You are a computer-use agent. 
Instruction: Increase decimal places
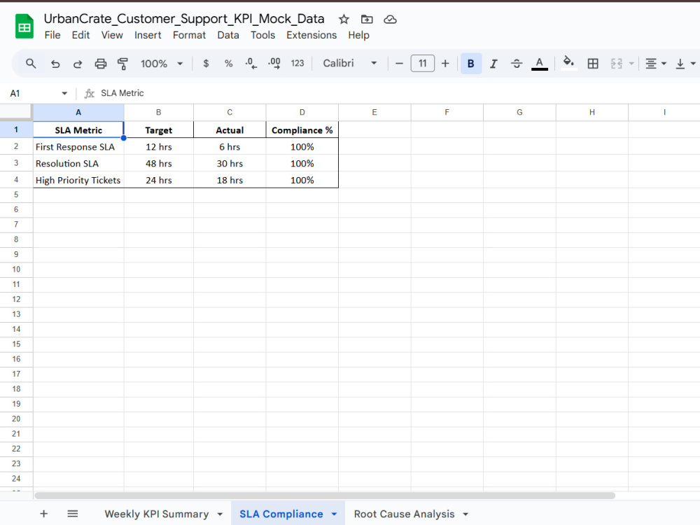tap(274, 64)
